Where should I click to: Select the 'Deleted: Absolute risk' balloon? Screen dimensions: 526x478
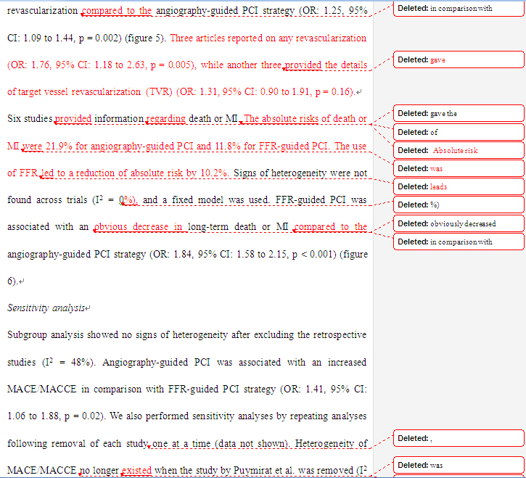pos(458,150)
